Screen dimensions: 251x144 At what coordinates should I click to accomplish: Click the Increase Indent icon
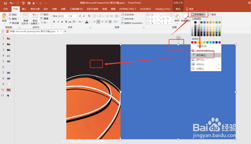coord(111,16)
